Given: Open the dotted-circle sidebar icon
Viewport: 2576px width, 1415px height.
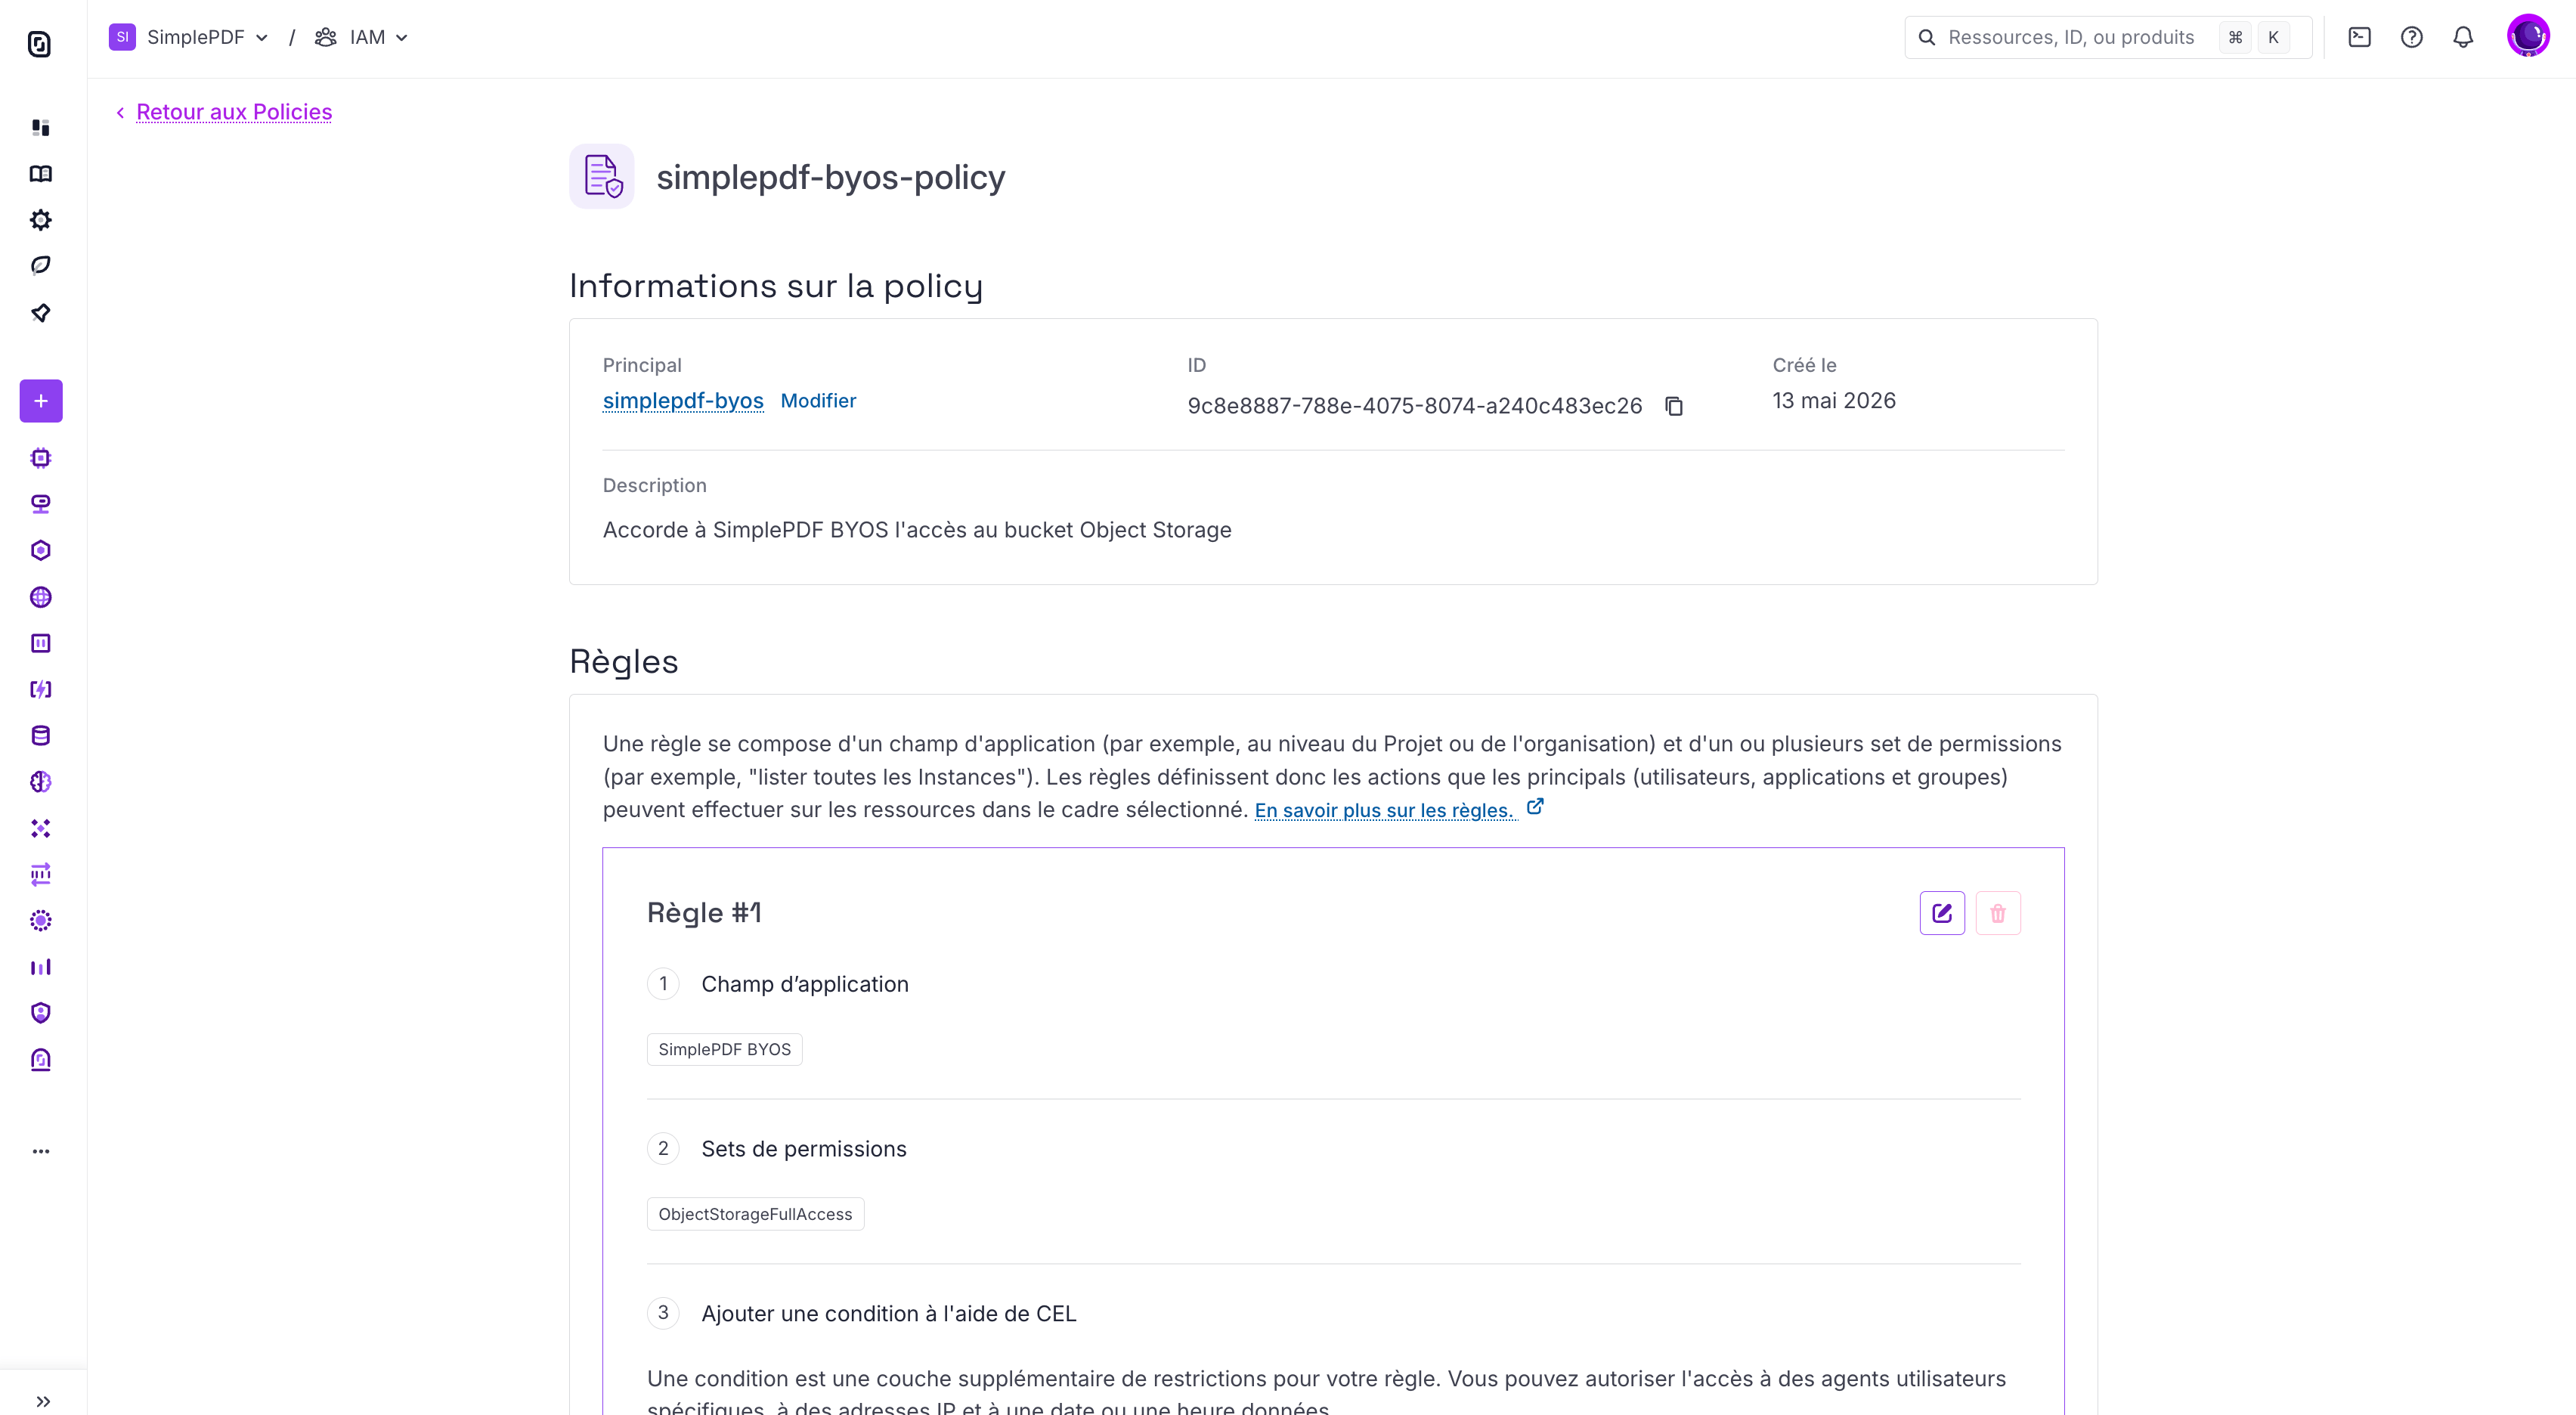Looking at the screenshot, I should (41, 921).
